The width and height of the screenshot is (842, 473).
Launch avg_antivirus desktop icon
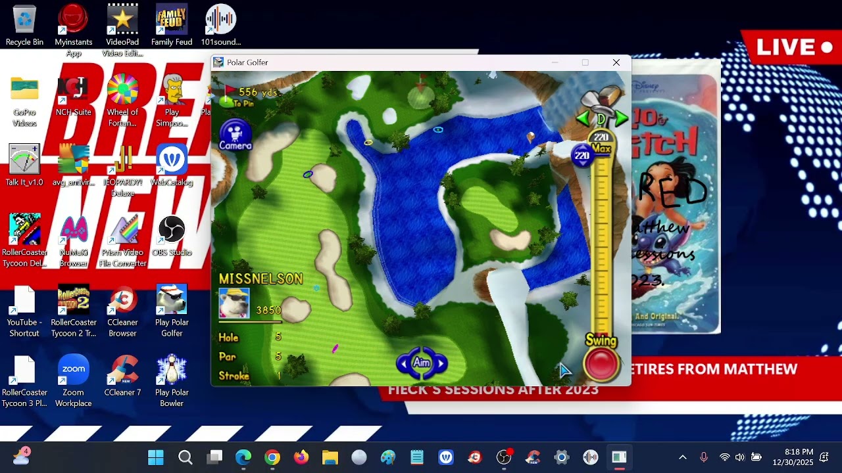coord(73,166)
